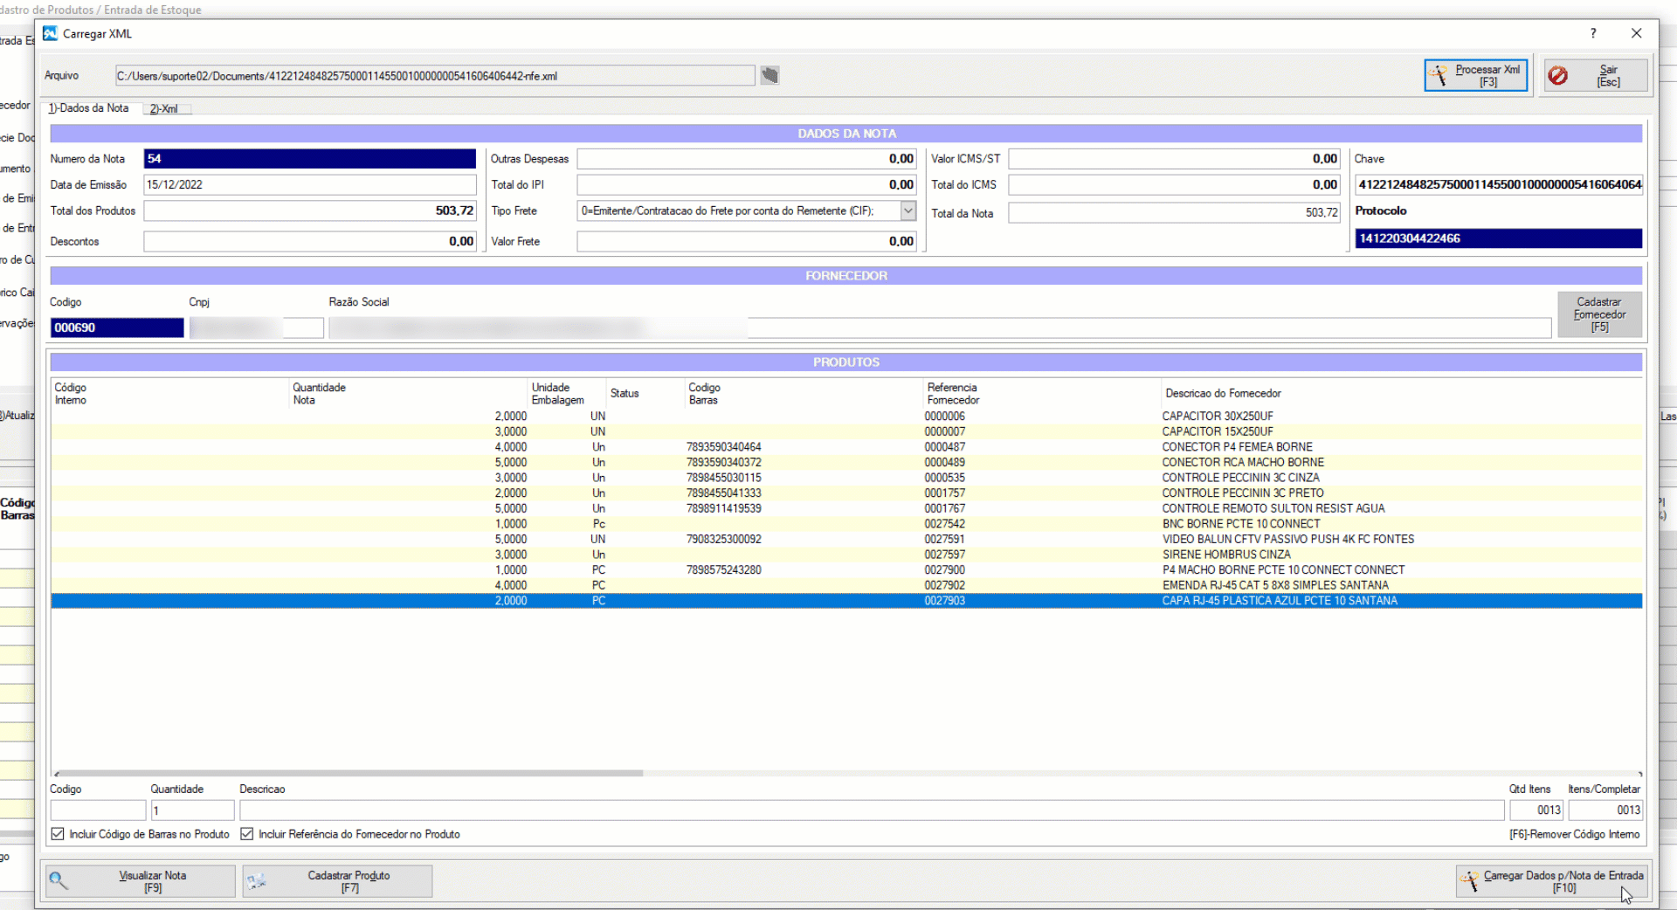Click wand icon on Carregar Dados button
Screen dimensions: 1677x910
(x=1470, y=880)
